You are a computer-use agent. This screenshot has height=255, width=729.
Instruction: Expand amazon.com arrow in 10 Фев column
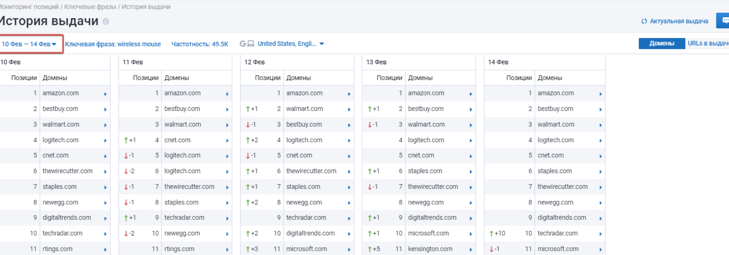click(105, 94)
